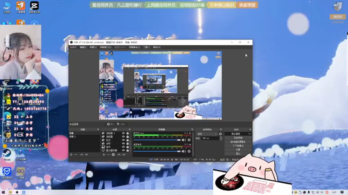348x195 pixels.
Task: Open the 此电脑 desktop icon
Action: [x=7, y=7]
